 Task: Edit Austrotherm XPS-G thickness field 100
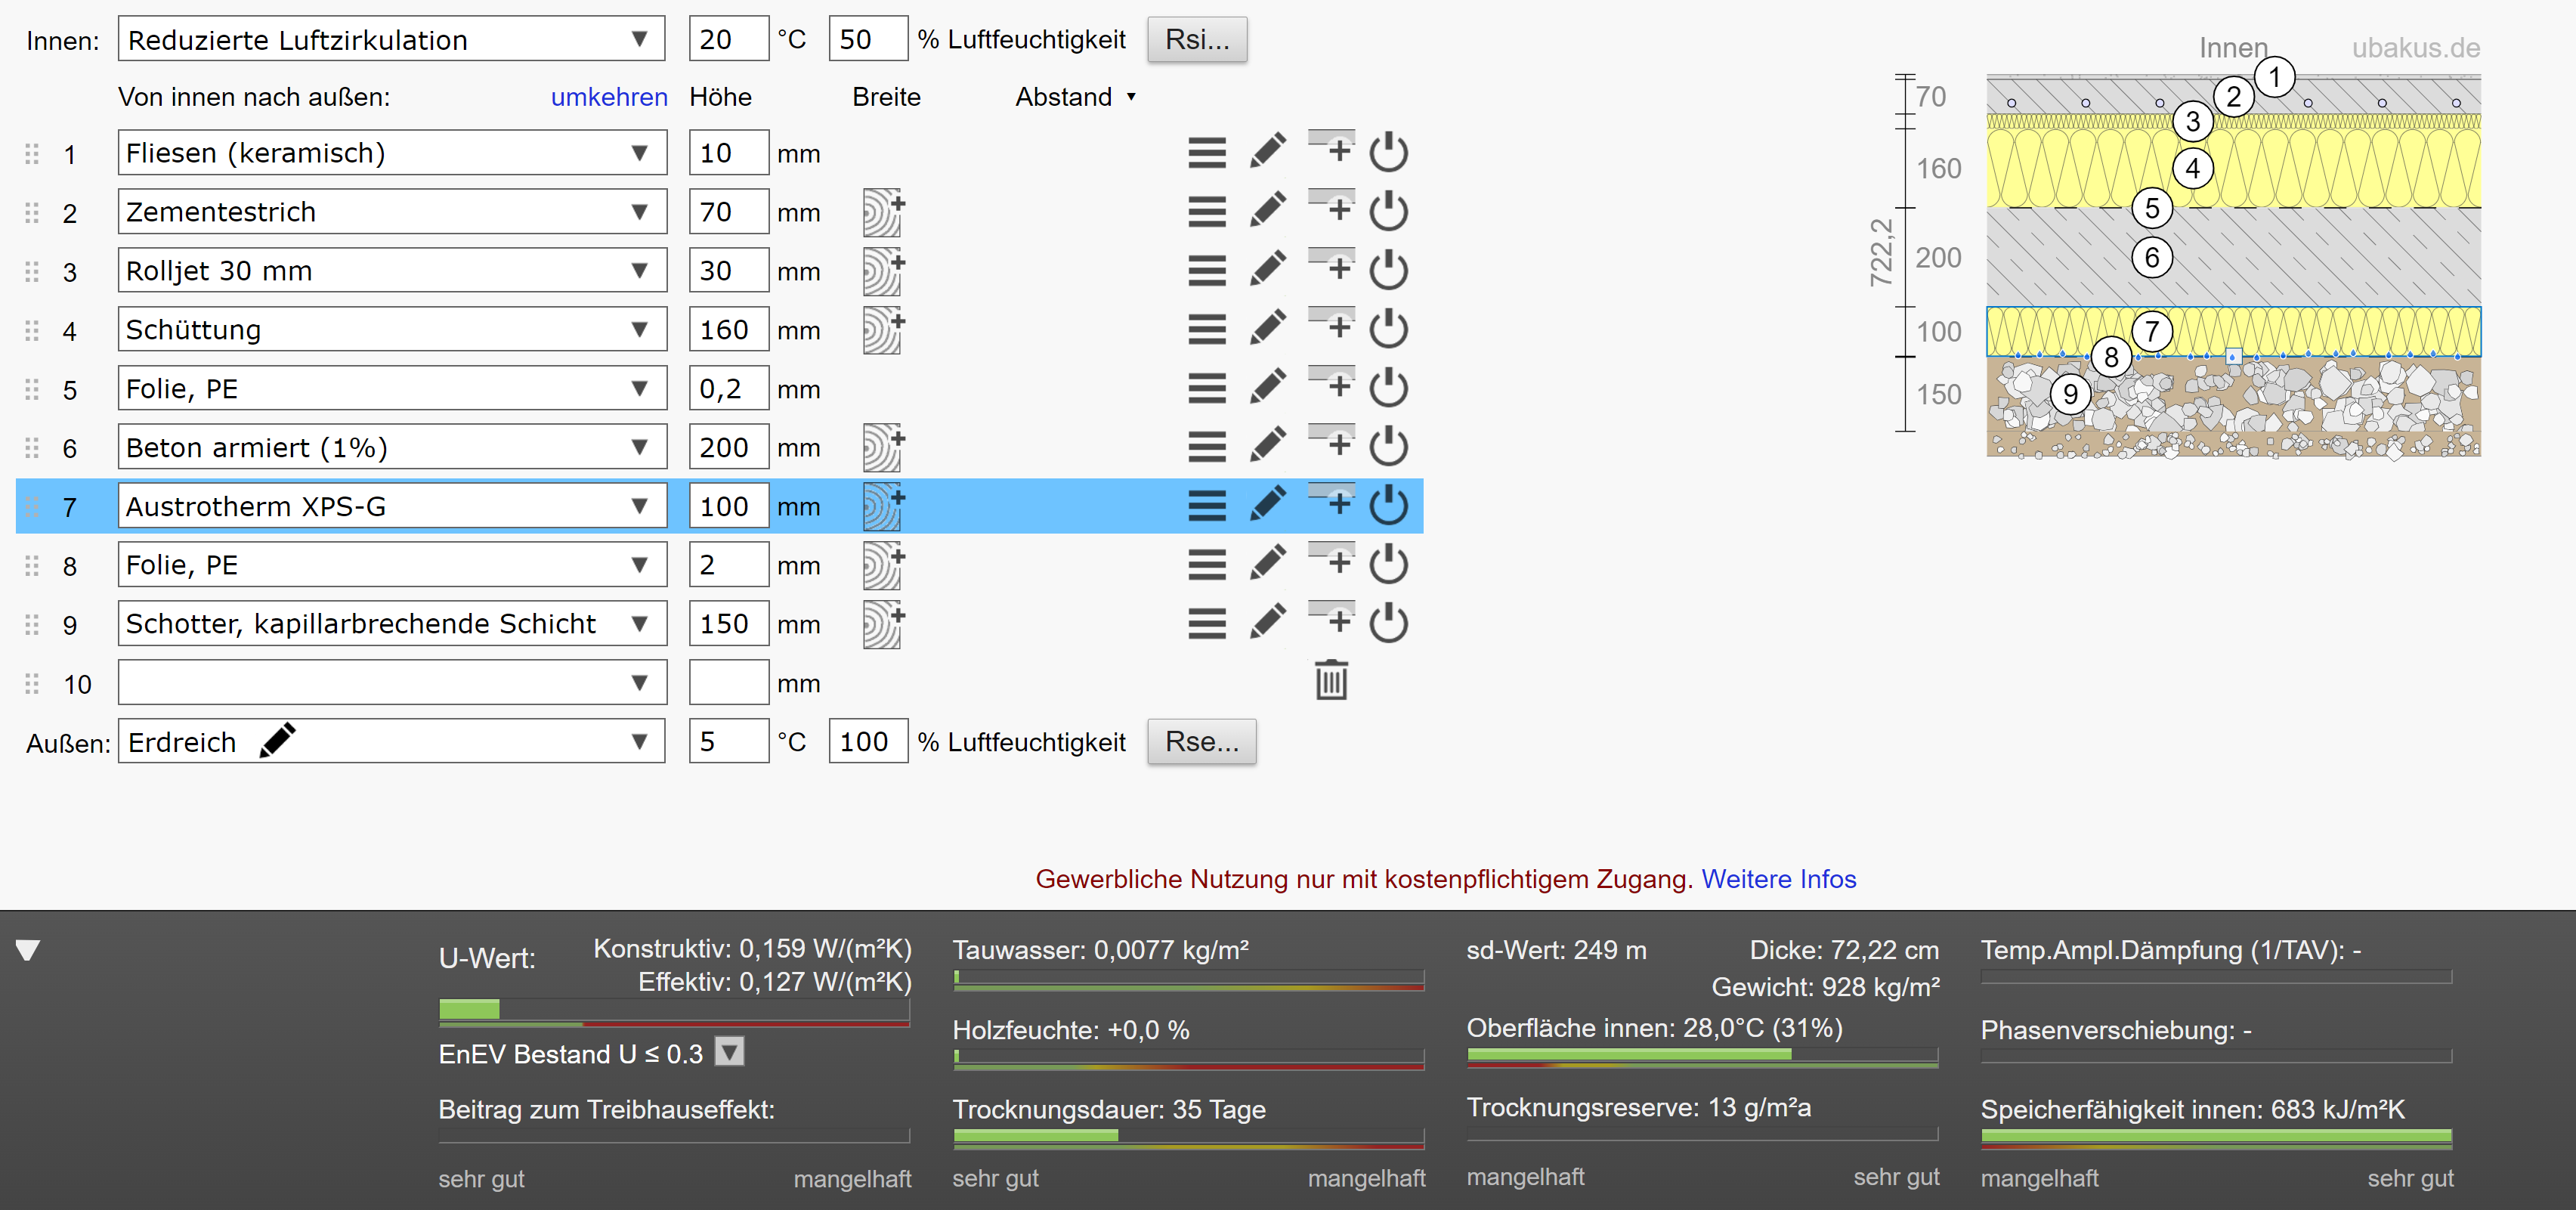point(728,506)
